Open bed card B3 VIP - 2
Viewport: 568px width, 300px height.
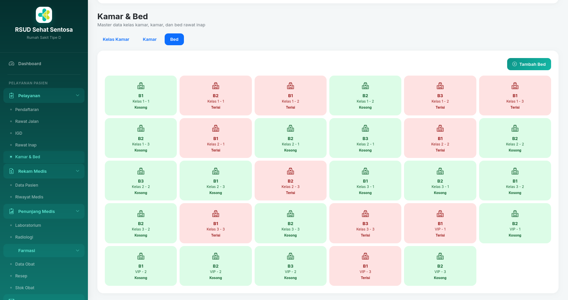click(290, 266)
